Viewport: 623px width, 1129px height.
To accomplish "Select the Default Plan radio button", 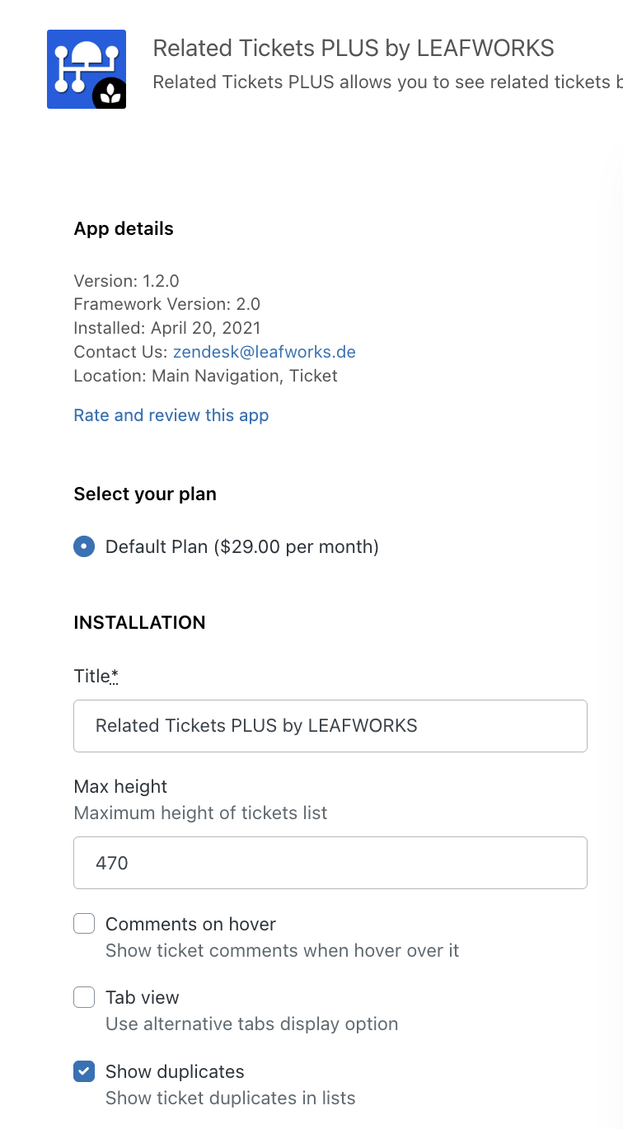I will (84, 546).
